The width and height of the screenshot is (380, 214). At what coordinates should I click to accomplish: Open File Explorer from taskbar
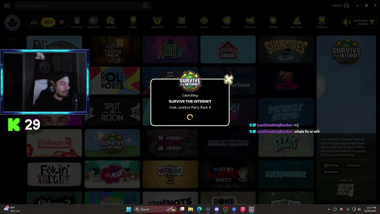(191, 209)
